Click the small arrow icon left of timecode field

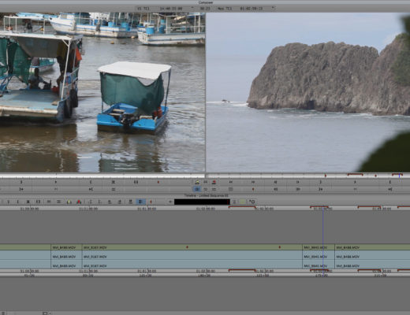pos(170,202)
